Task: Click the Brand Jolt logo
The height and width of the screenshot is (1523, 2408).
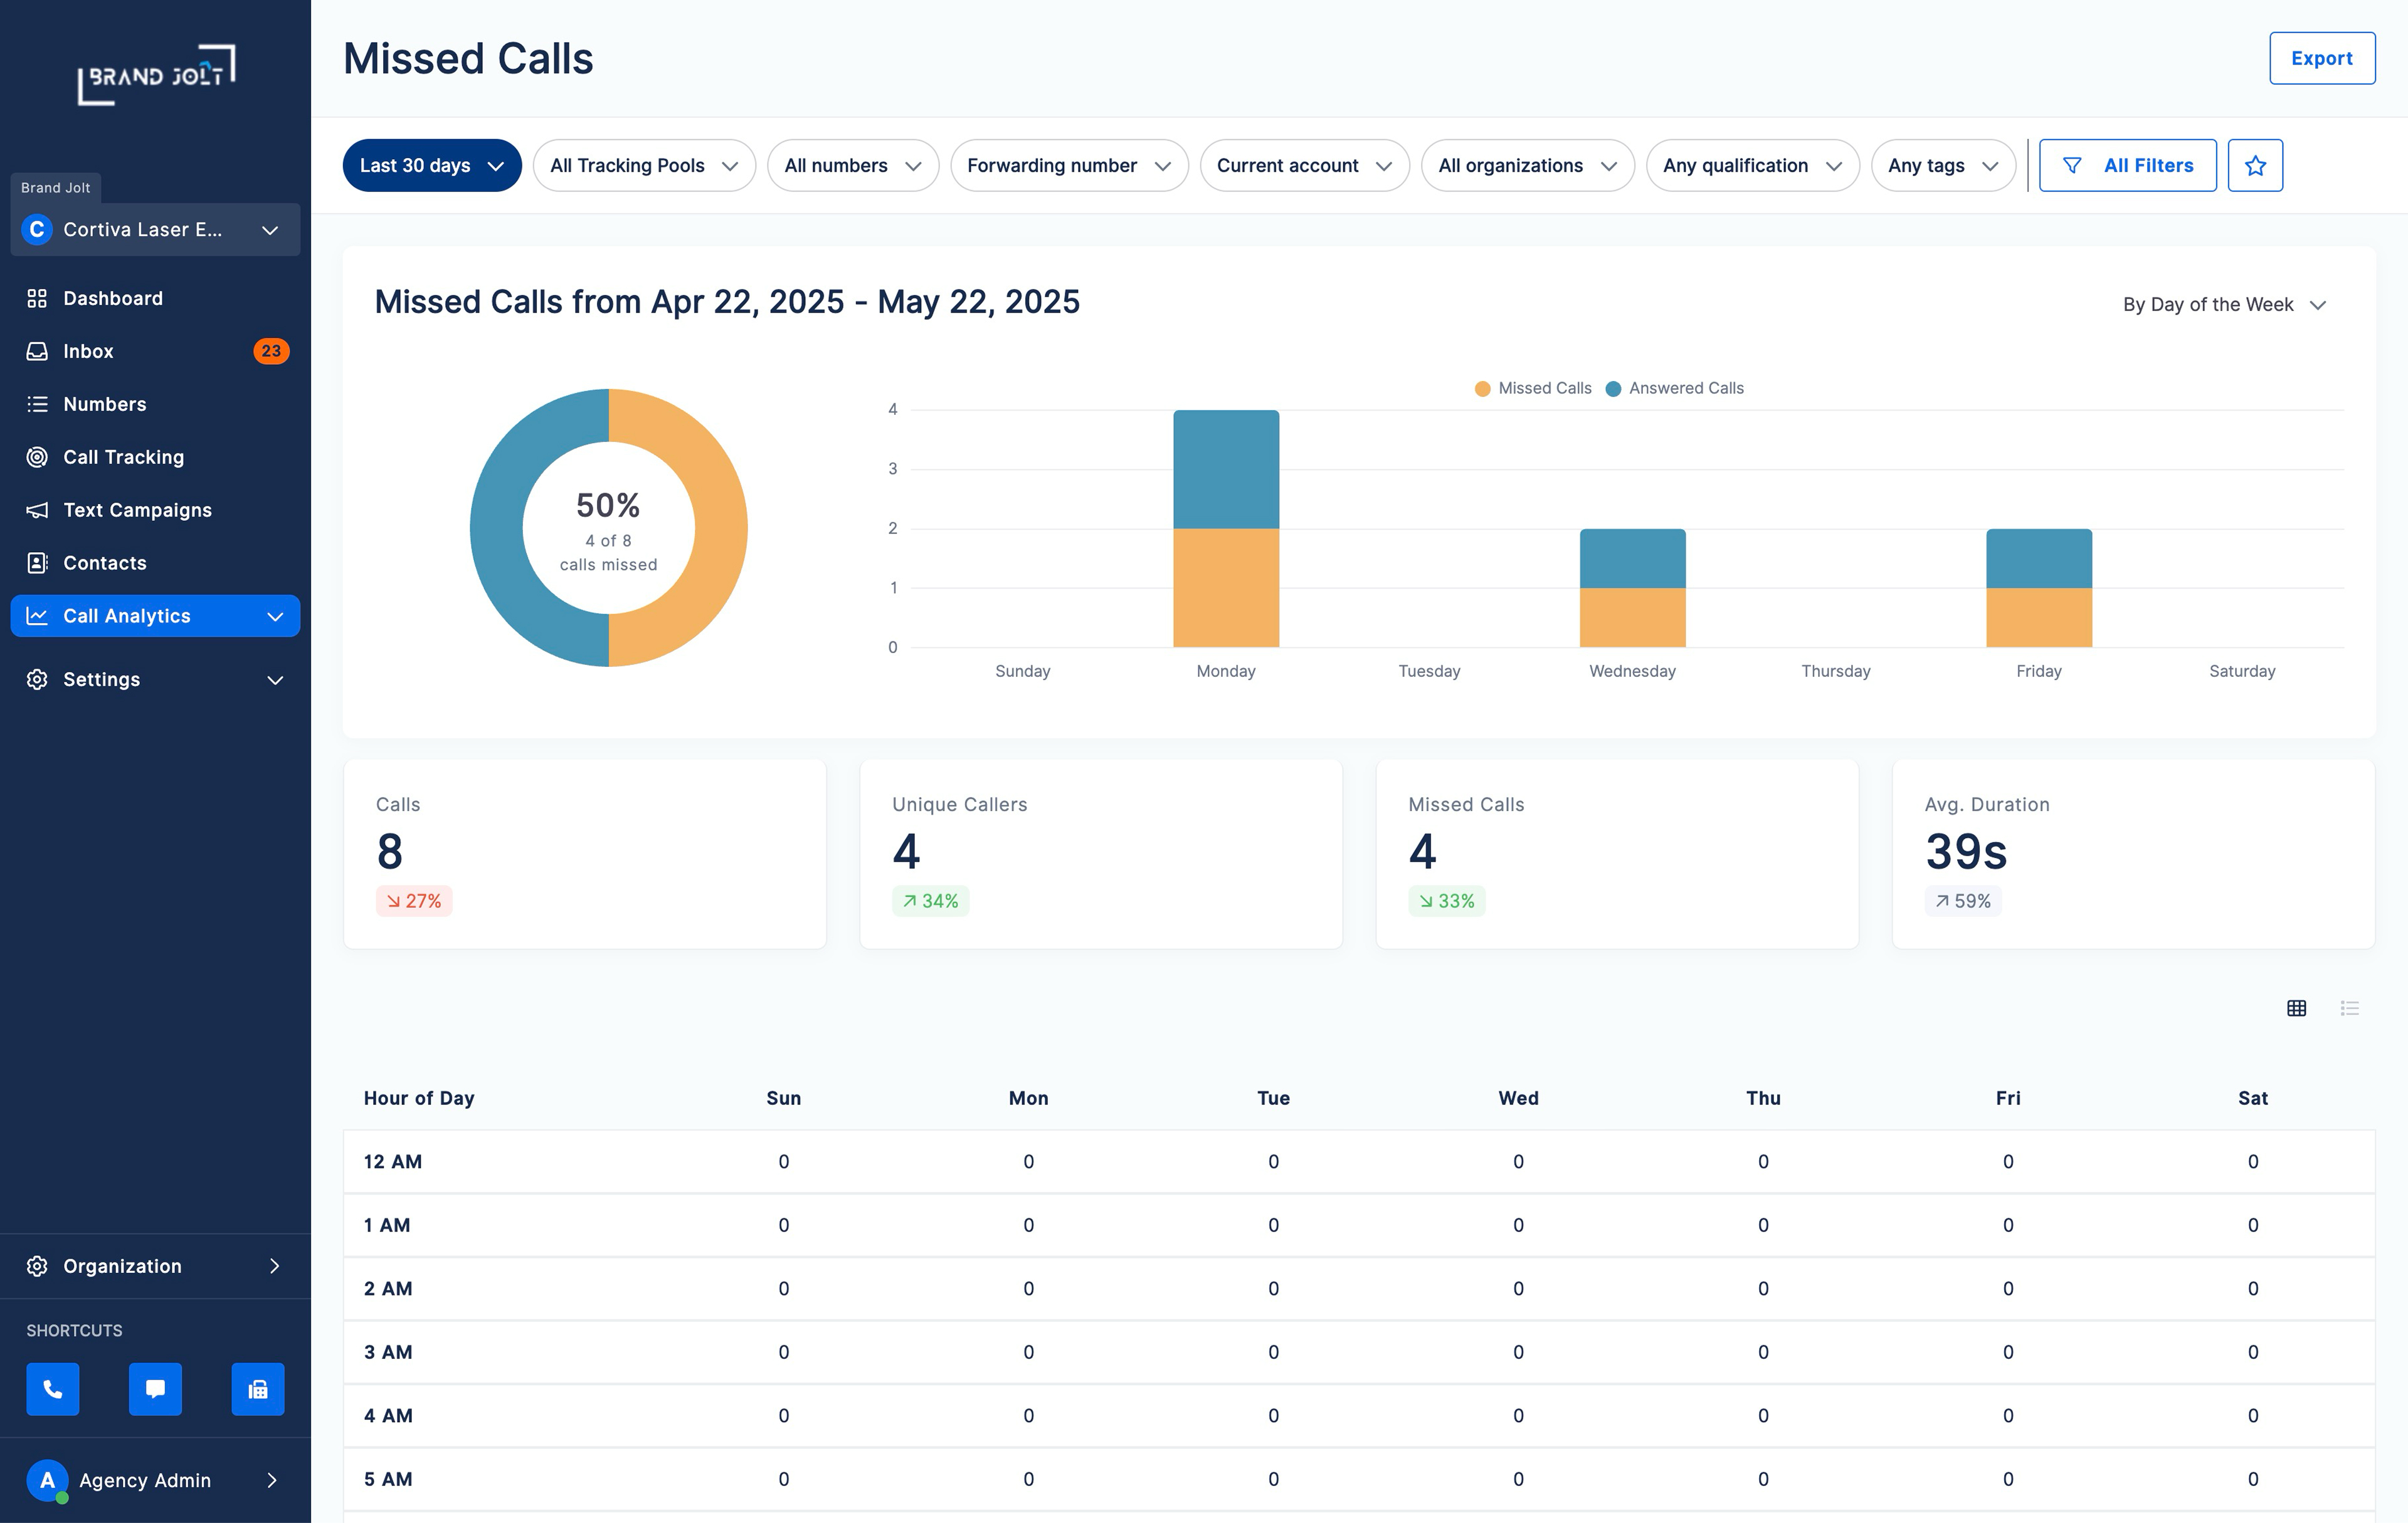Action: tap(156, 75)
